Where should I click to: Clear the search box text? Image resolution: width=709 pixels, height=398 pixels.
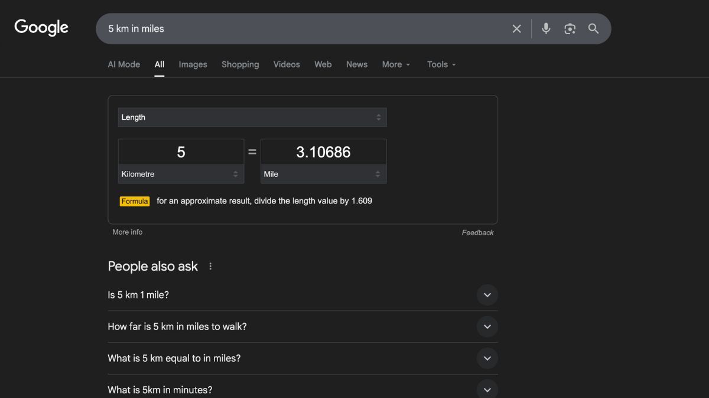pyautogui.click(x=516, y=29)
